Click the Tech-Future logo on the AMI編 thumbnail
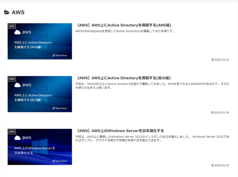The height and width of the screenshot is (177, 238). 60,55
